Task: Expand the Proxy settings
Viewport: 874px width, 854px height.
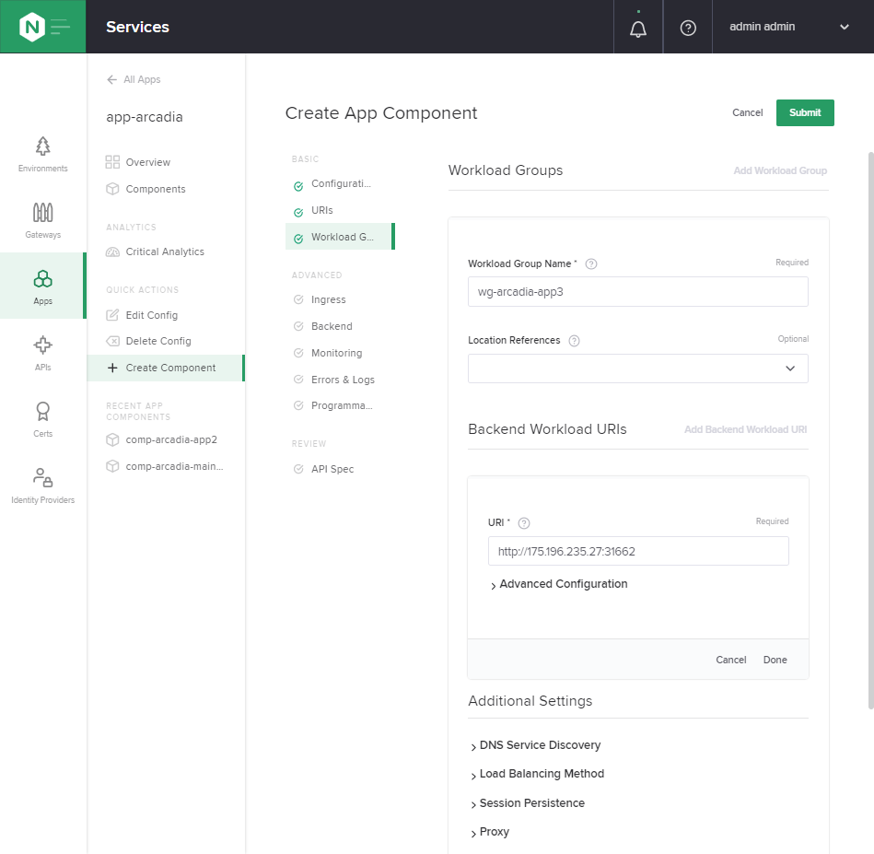Action: pos(490,832)
